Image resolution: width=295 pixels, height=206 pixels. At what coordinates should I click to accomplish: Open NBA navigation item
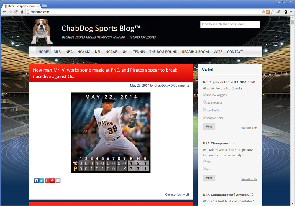(69, 52)
